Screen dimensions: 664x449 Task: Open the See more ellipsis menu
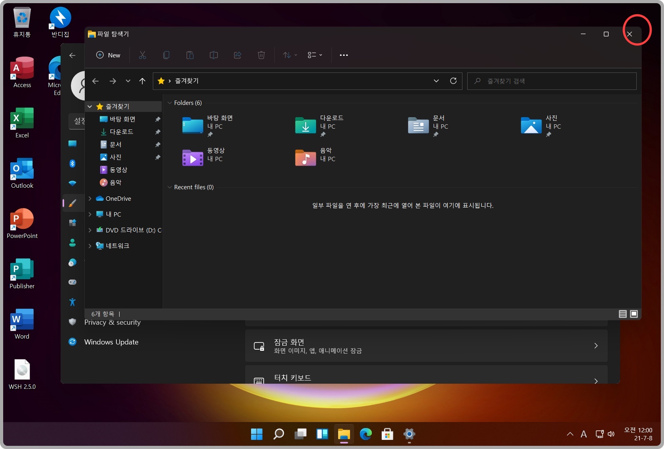coord(344,55)
